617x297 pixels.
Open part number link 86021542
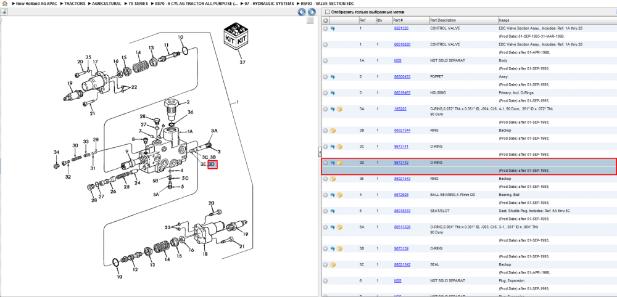coord(402,264)
